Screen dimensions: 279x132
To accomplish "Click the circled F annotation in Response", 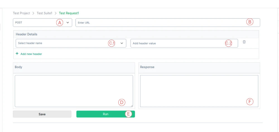I will [250, 102].
